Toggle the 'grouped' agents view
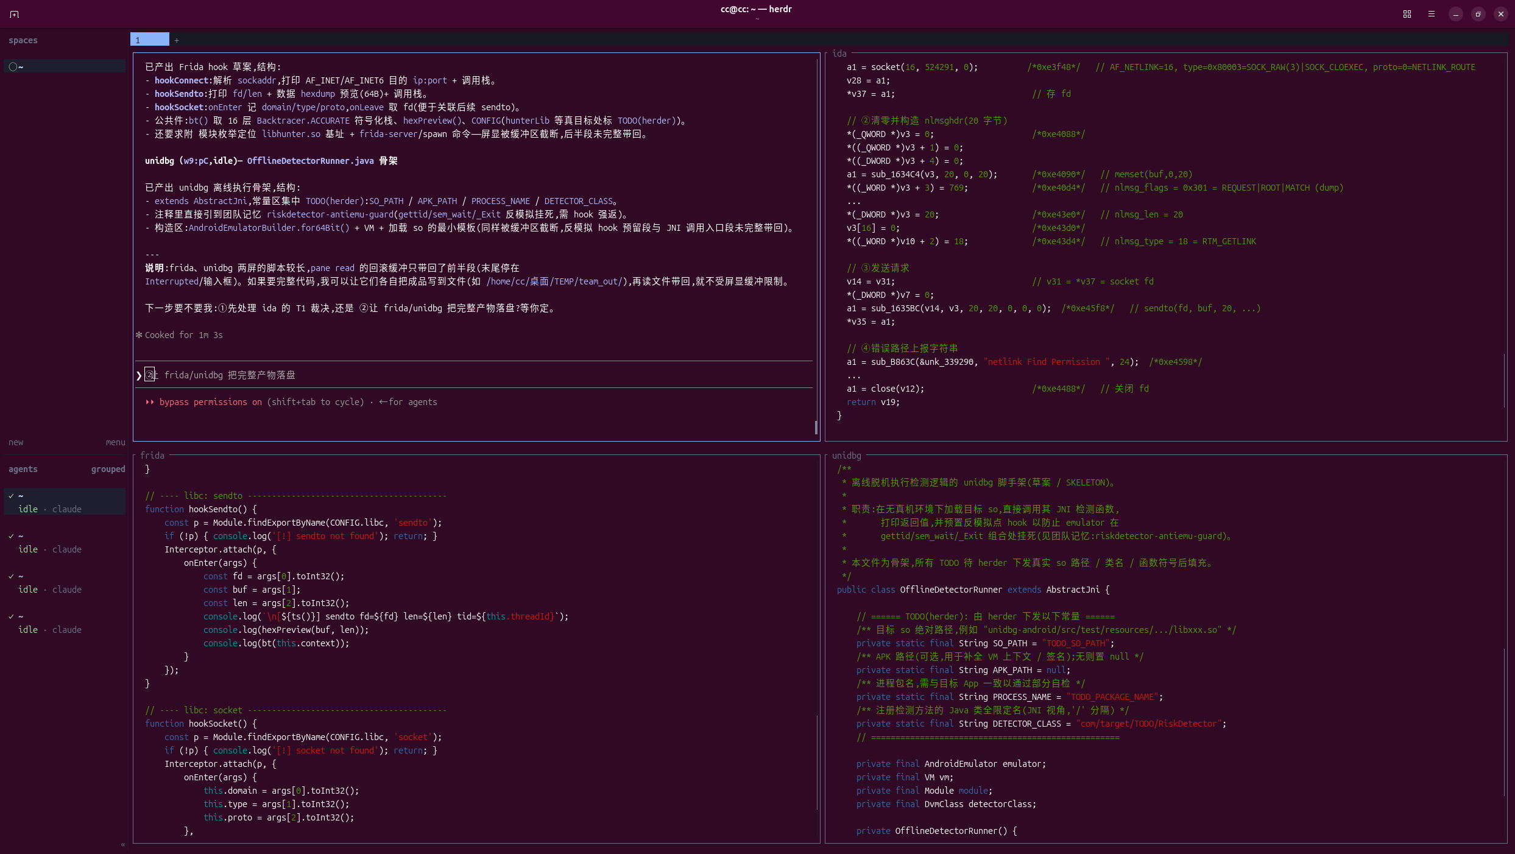 (x=108, y=469)
